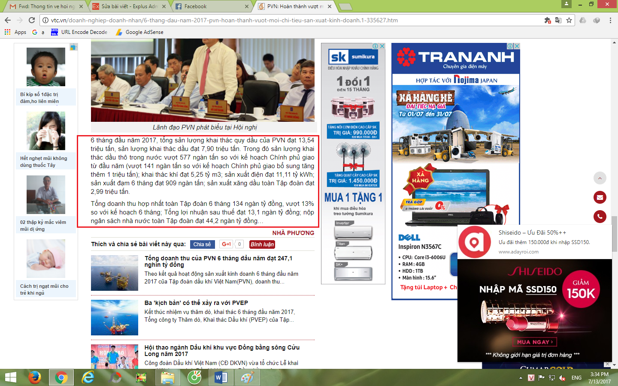Click the Google Translate extension icon

558,20
